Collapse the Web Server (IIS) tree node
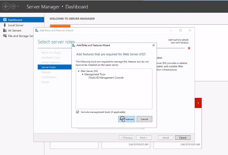 click(79, 71)
